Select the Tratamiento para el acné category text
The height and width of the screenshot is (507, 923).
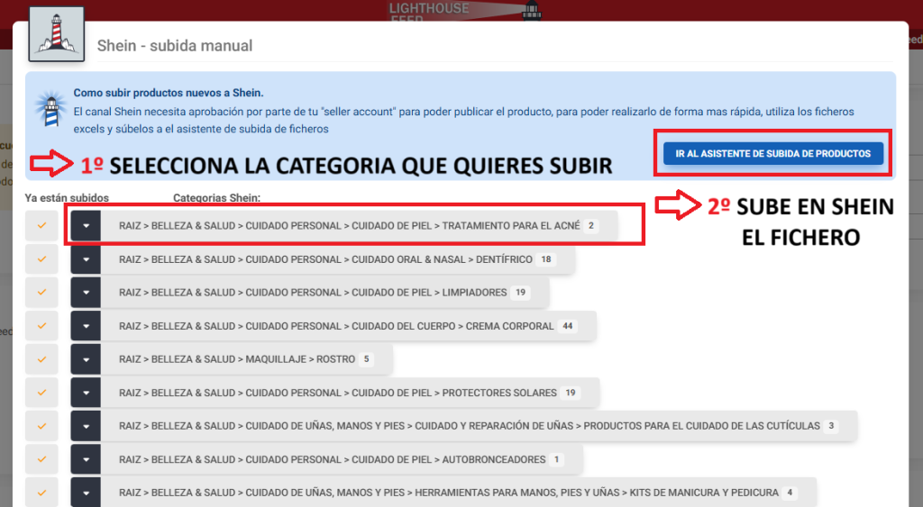[x=349, y=226]
